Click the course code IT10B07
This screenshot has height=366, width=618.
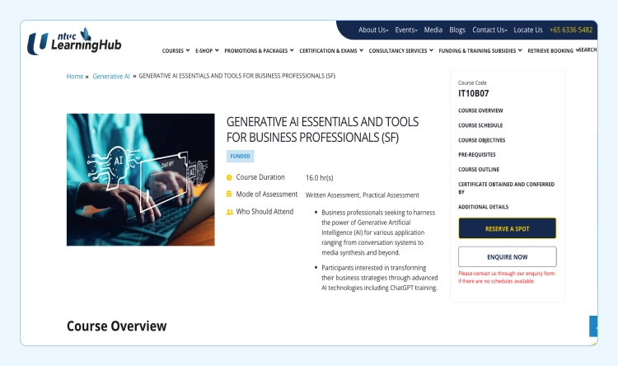pyautogui.click(x=473, y=93)
